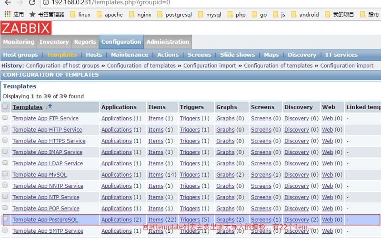Tick the select-all checkbox in table header

(x=5, y=106)
